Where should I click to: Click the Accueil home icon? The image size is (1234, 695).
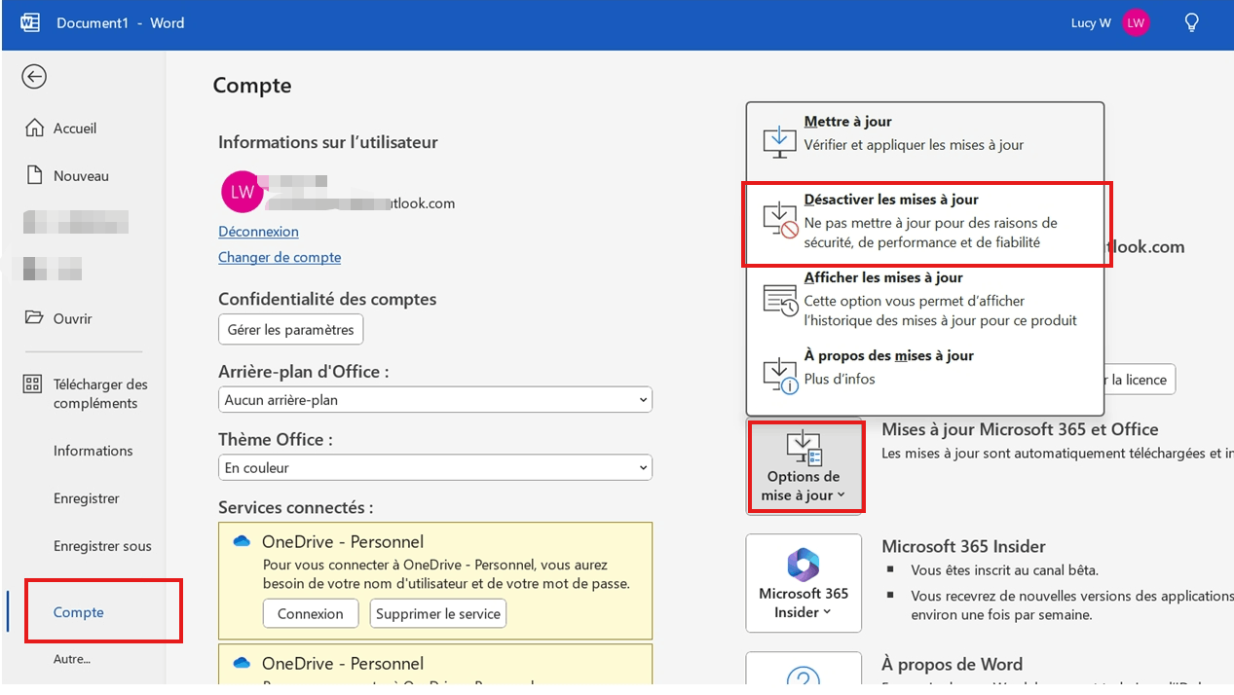coord(34,128)
